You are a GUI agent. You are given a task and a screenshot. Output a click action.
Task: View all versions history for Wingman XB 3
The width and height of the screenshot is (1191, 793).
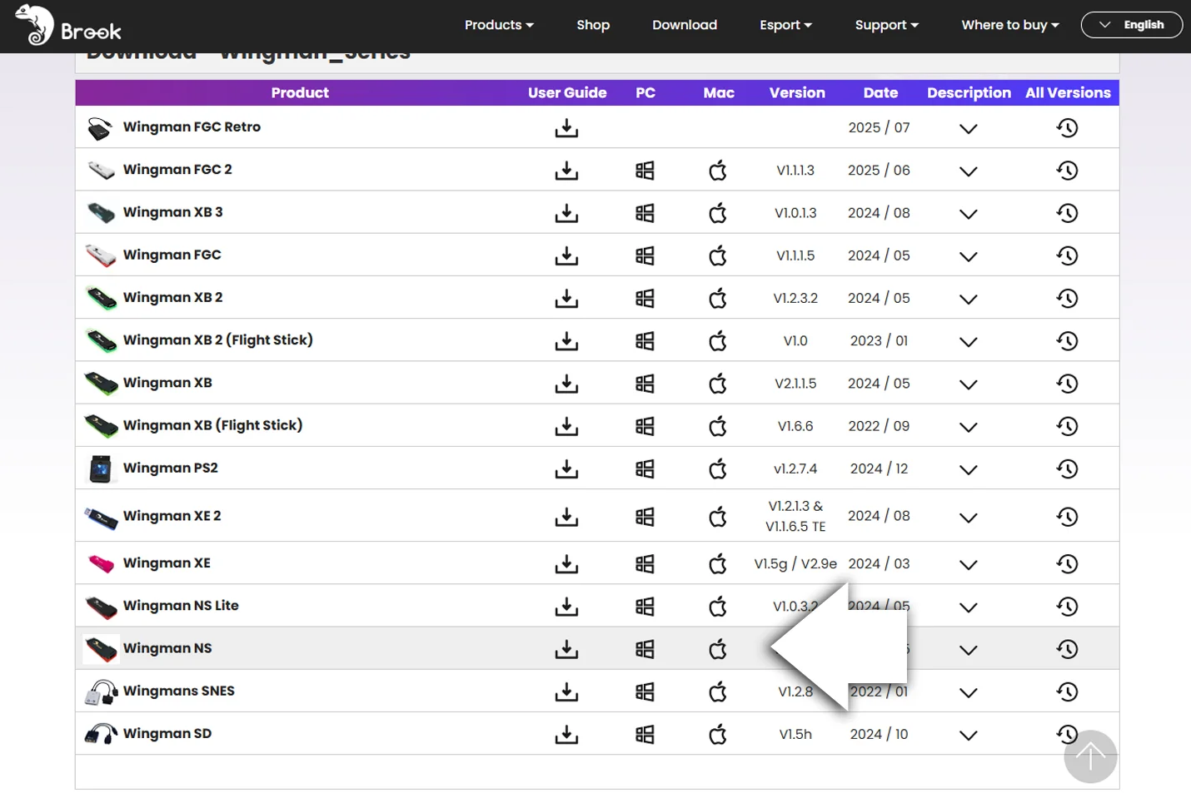1068,213
